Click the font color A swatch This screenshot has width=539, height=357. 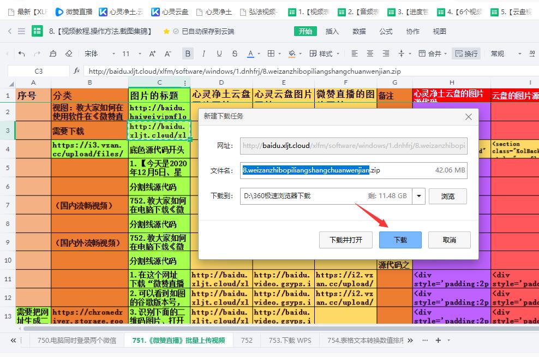250,53
